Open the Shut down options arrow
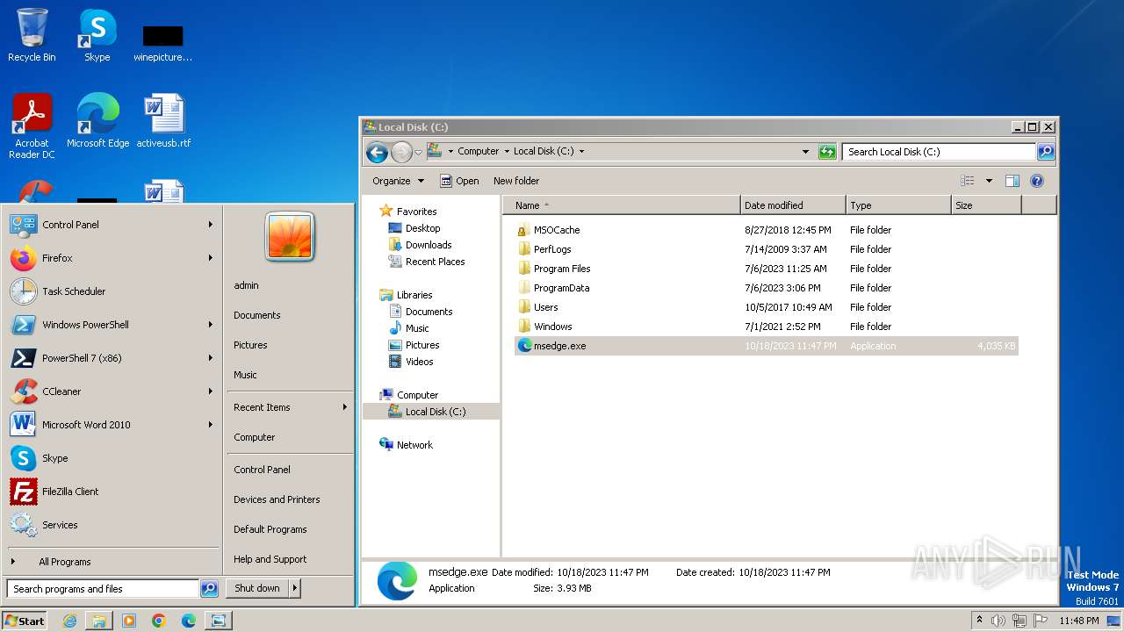The image size is (1124, 632). 295,588
